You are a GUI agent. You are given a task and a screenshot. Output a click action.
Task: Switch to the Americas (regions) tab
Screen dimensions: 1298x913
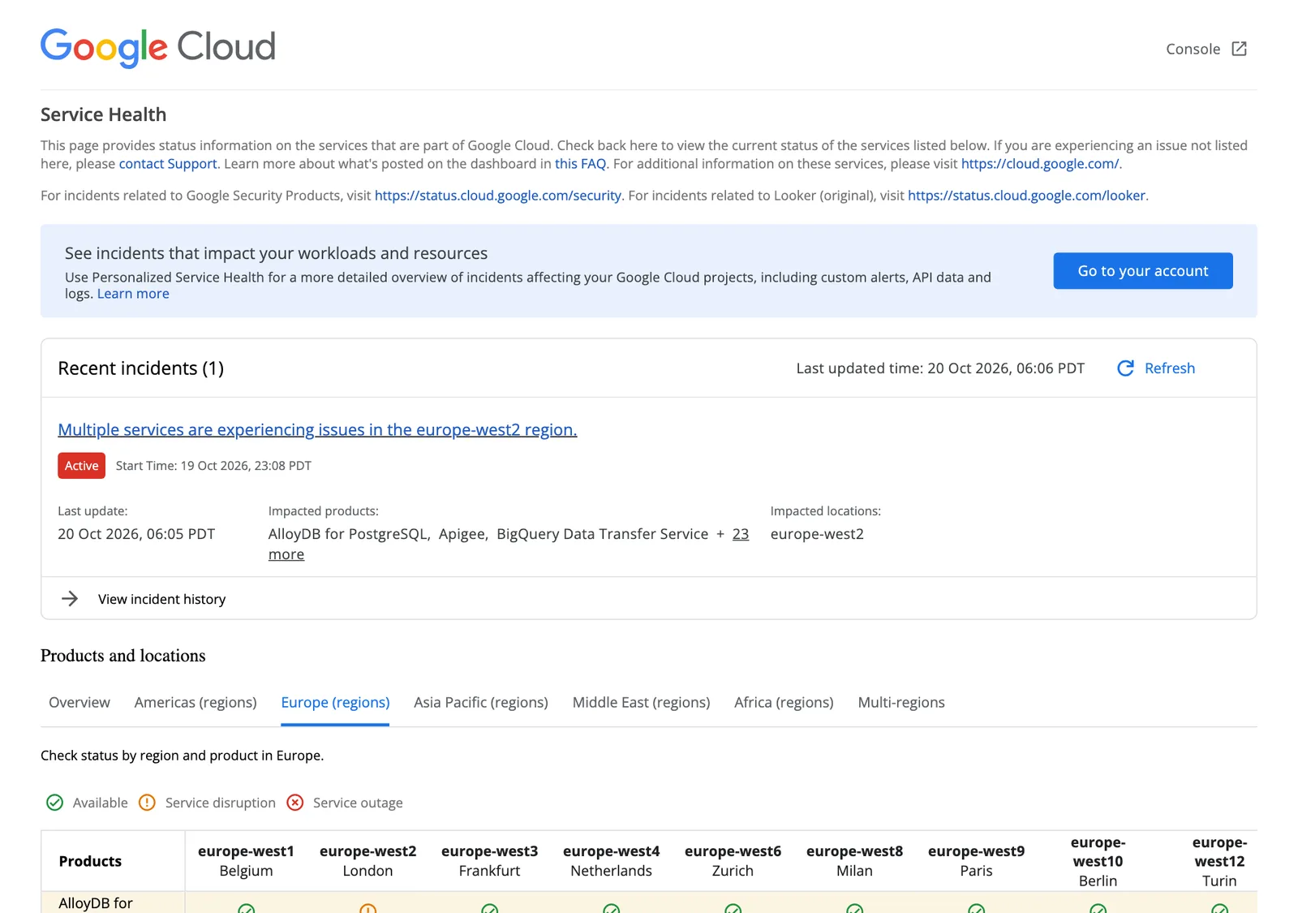click(x=196, y=703)
